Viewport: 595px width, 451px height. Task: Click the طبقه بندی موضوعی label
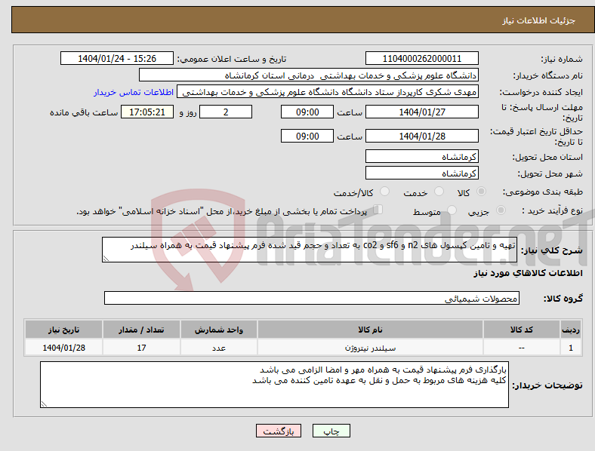point(543,192)
